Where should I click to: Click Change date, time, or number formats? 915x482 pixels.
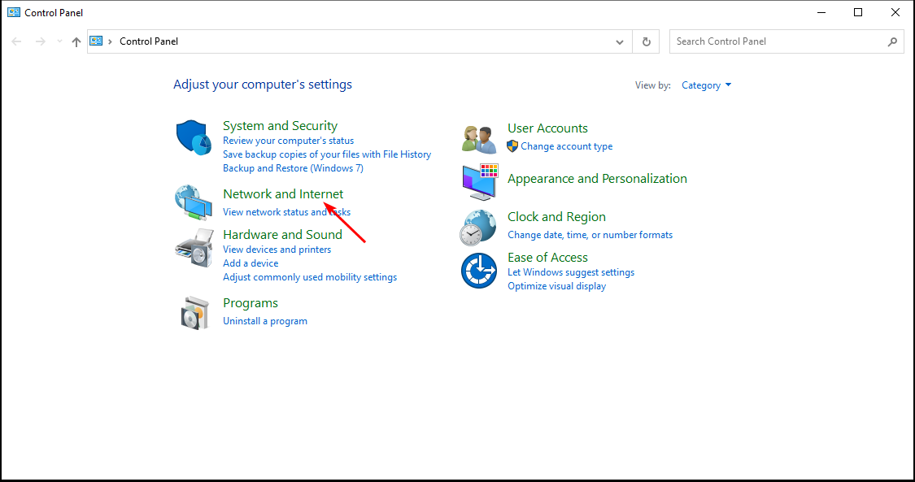(x=590, y=235)
